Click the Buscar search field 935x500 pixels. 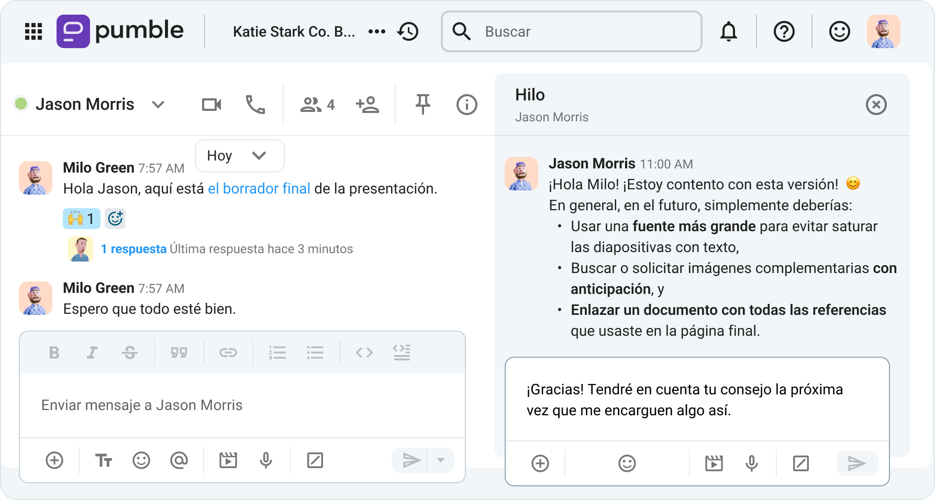coord(571,31)
